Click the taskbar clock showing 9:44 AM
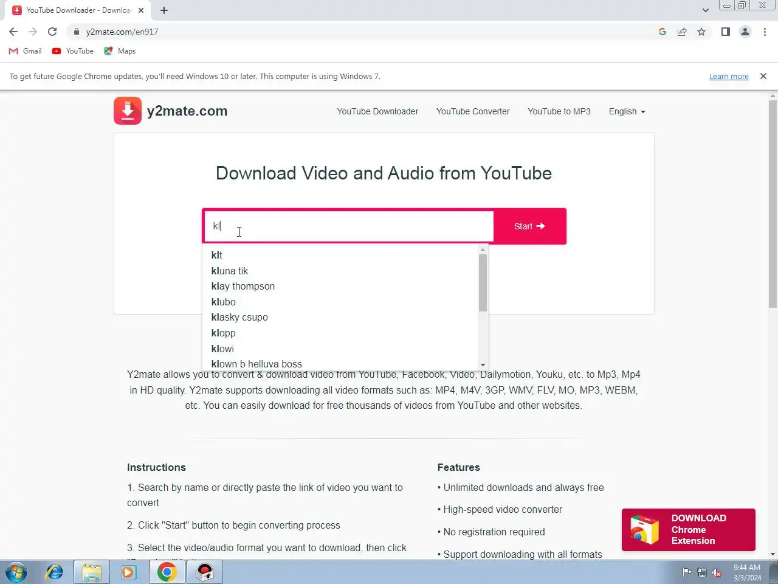 747,572
